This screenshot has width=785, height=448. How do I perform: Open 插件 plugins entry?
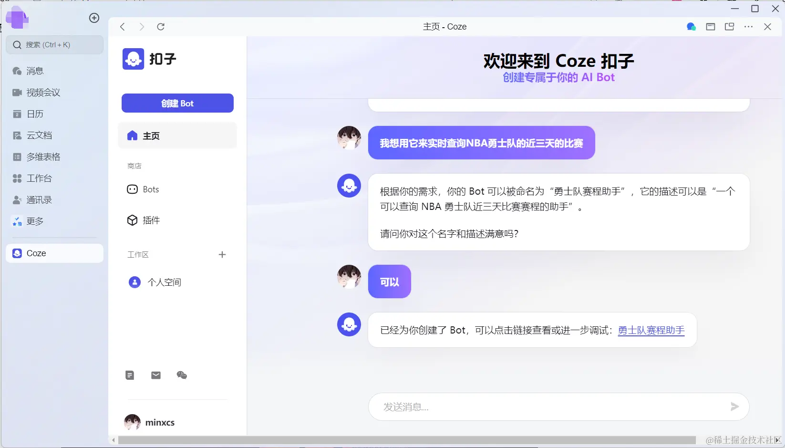coord(177,220)
